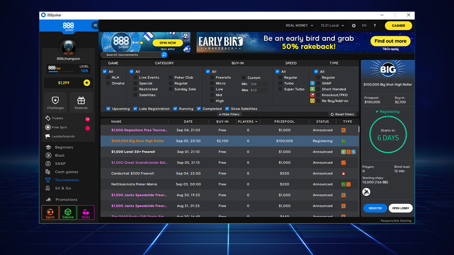Open the Challenges shield icon
The width and height of the screenshot is (454, 255).
(55, 99)
